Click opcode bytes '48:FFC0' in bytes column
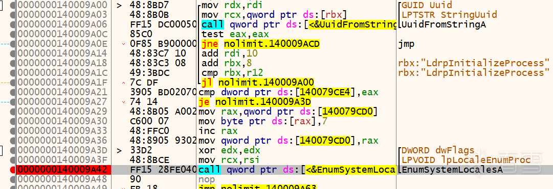The image size is (553, 189). [x=149, y=131]
